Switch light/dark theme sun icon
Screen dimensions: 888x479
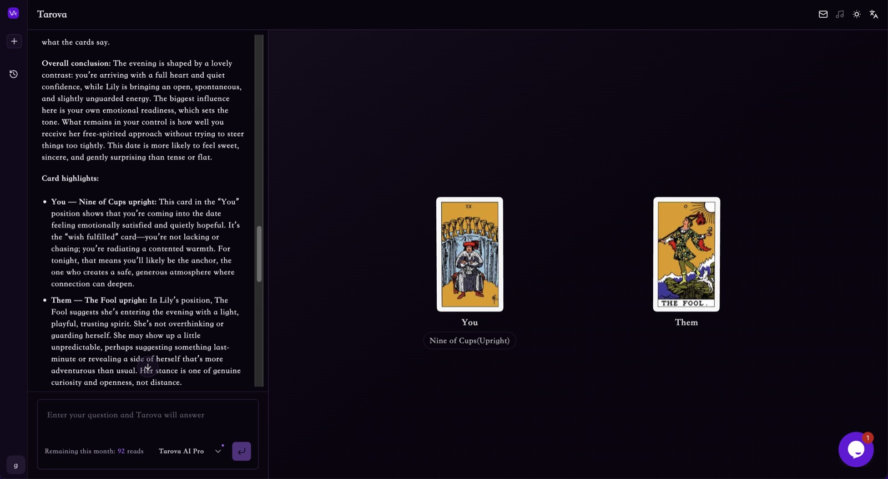857,14
